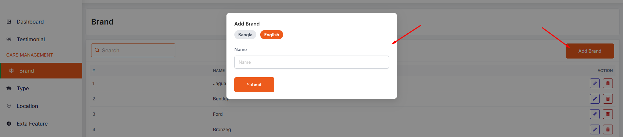Edit the Bentley brand entry
Viewport: 623px width, 137px height.
pyautogui.click(x=594, y=99)
